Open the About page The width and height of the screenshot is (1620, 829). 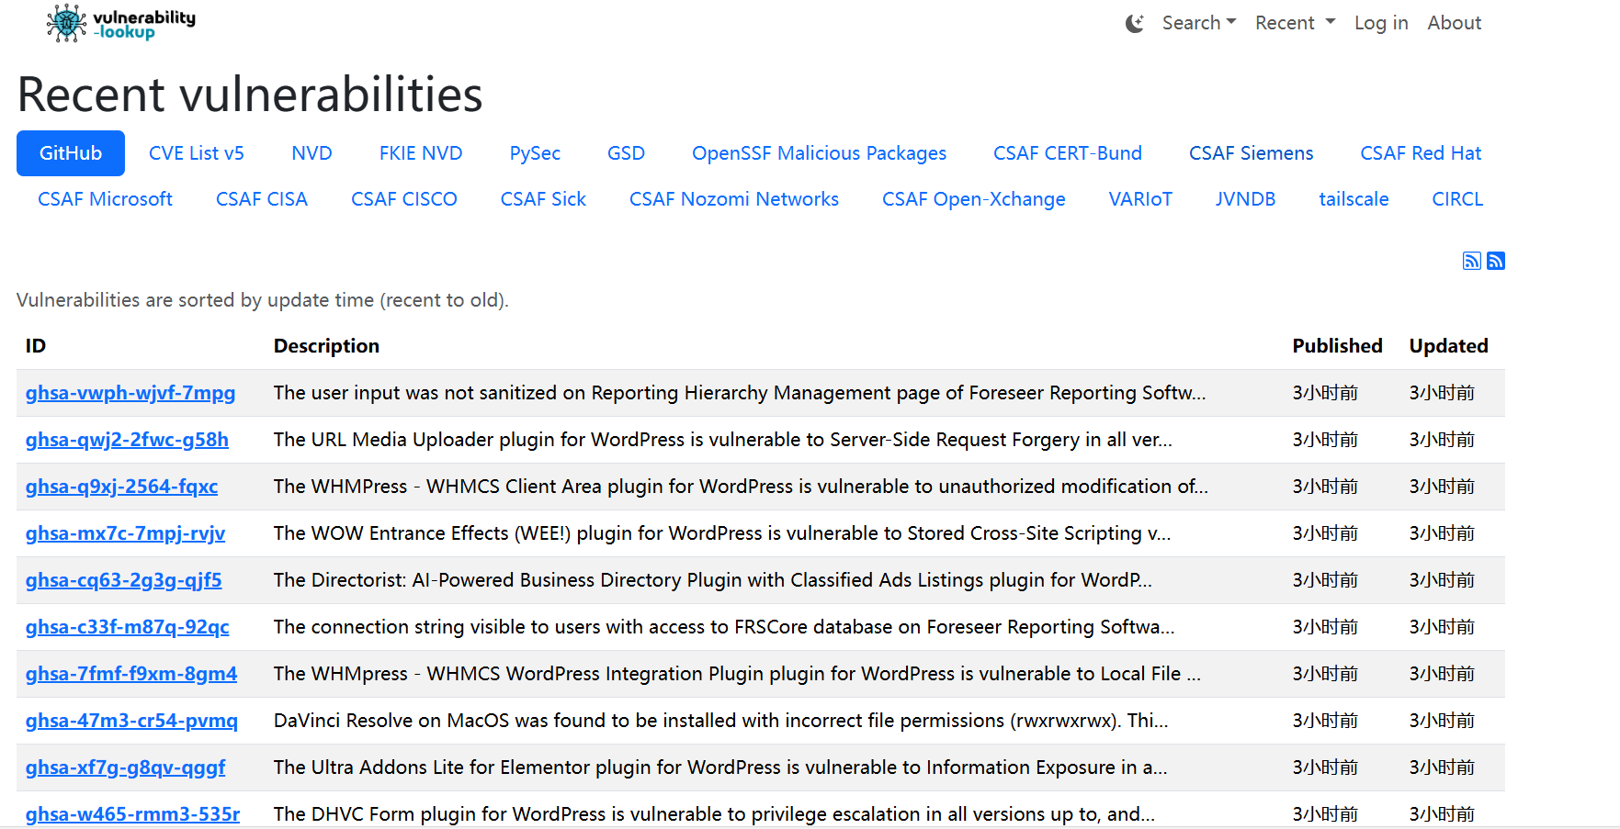(x=1454, y=23)
